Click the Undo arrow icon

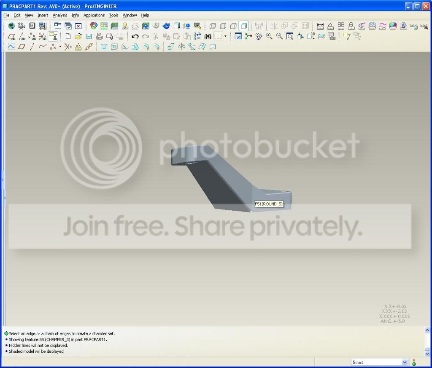click(x=135, y=36)
